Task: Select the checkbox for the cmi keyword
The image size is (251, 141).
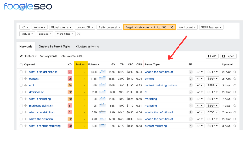Action: (x=21, y=85)
